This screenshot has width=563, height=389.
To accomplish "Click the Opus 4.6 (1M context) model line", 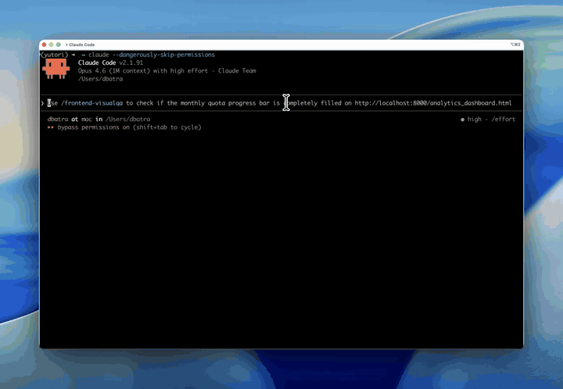I will [x=167, y=70].
